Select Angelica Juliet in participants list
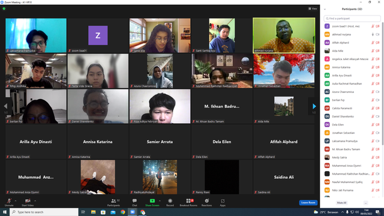Screen dimensions: 384x216 [x=352, y=59]
